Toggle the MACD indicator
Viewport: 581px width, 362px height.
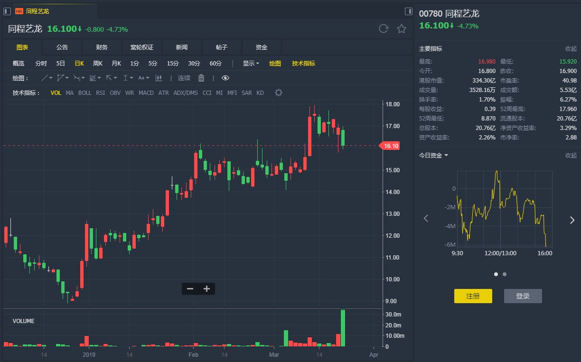coord(146,93)
